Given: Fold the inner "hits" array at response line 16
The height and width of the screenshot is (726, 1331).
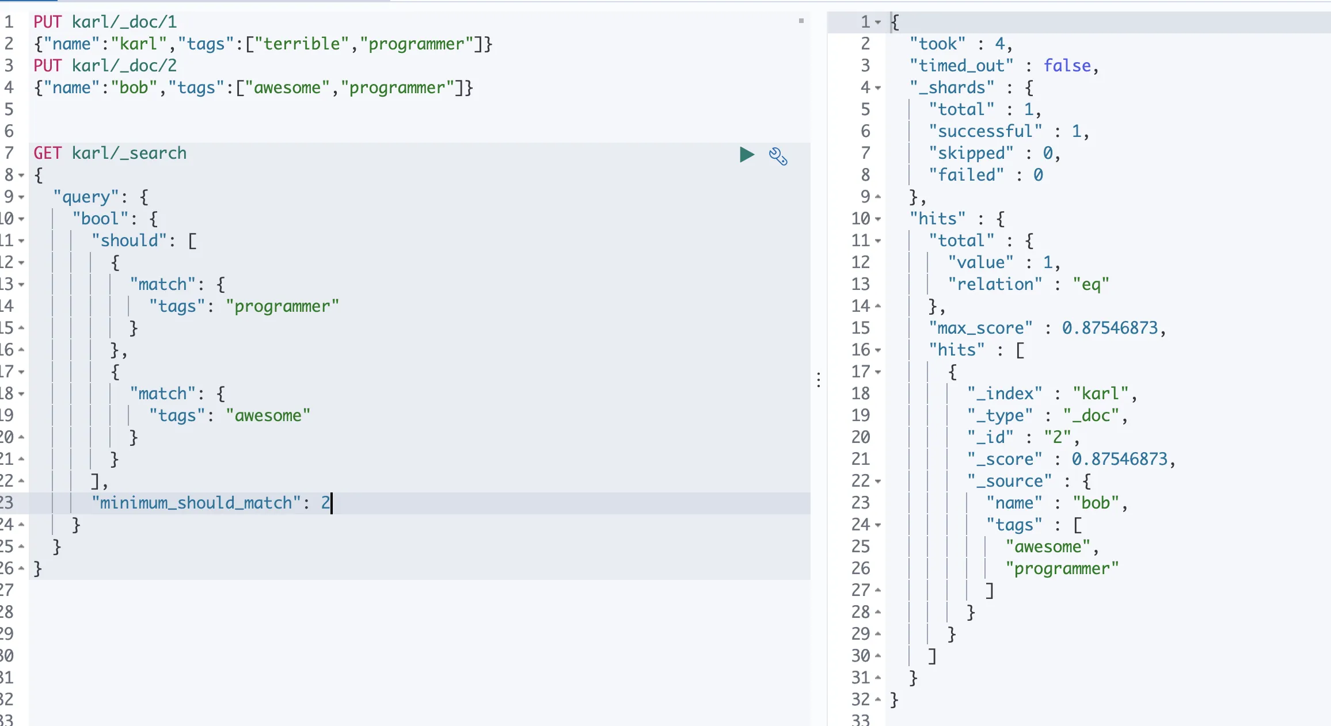Looking at the screenshot, I should (x=878, y=350).
